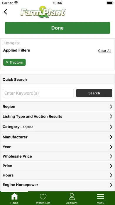
Task: Remove the Tractors filter chip
Action: (x=14, y=62)
